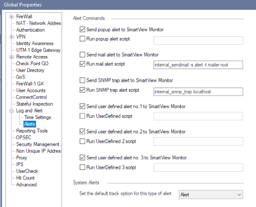The image size is (256, 207).
Task: Tick Run UserDefined 2 script checkbox
Action: coord(82,141)
